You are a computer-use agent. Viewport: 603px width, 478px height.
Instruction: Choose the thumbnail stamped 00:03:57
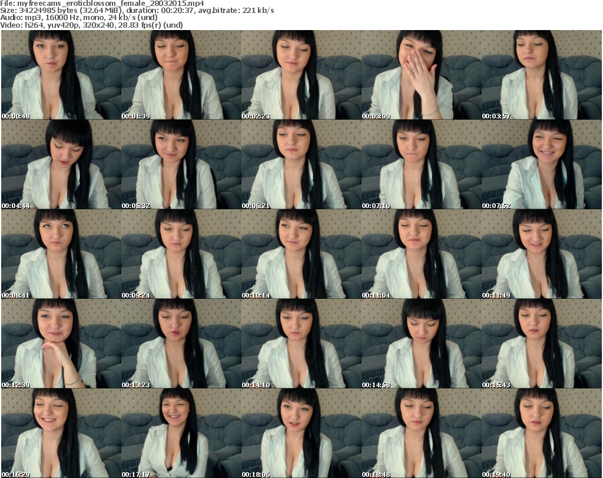542,75
